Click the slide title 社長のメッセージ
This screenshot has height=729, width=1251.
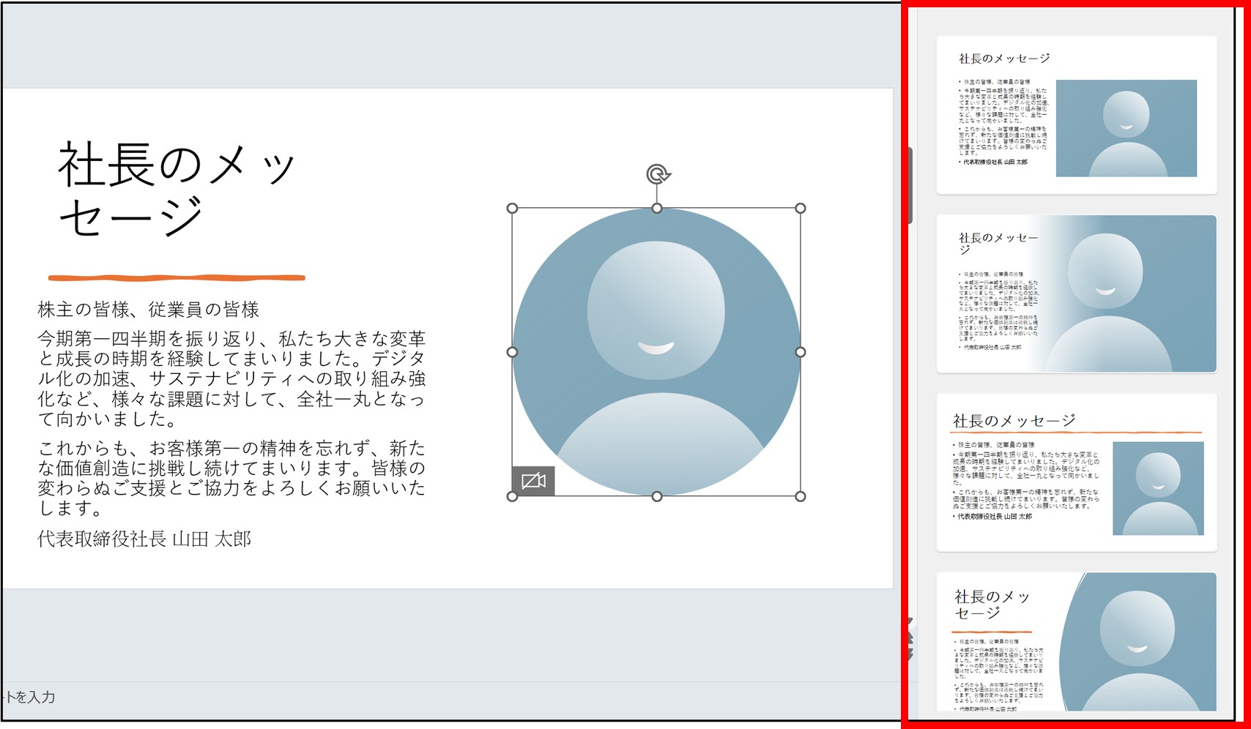pos(177,190)
